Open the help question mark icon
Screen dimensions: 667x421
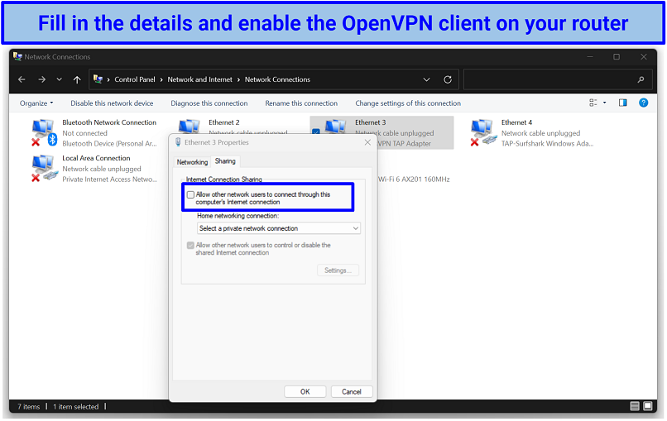pos(644,103)
